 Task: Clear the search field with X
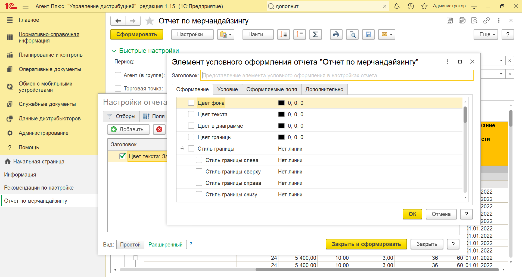385,6
